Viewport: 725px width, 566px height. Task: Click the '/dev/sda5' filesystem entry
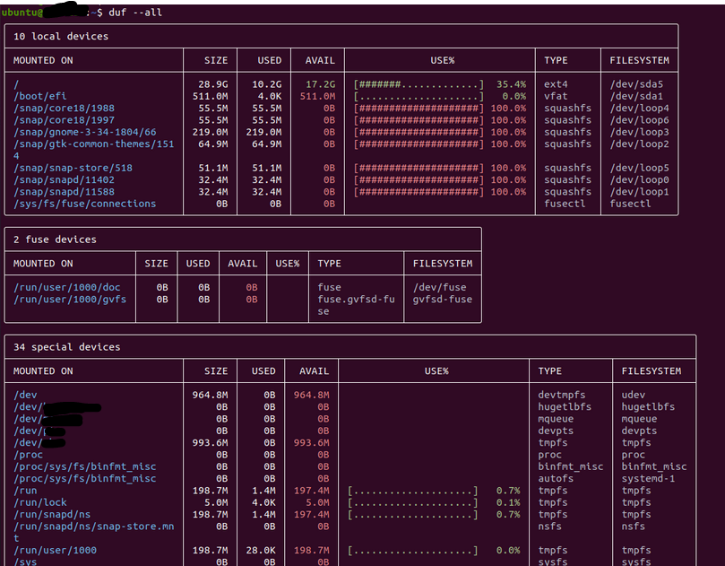tap(636, 84)
